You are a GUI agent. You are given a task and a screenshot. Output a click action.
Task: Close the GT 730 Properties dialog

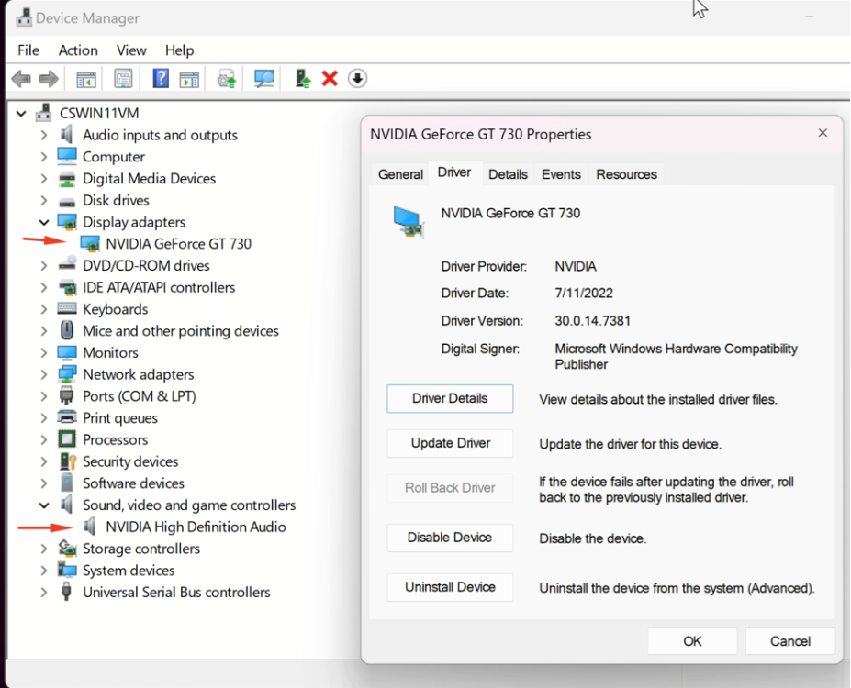(x=823, y=133)
